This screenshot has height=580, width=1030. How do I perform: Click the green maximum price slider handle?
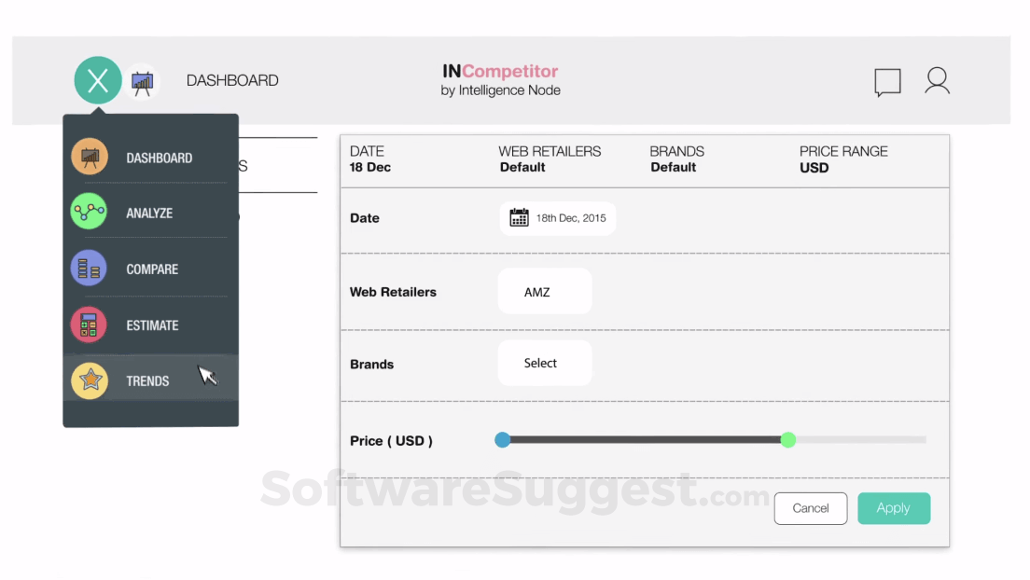pyautogui.click(x=788, y=439)
